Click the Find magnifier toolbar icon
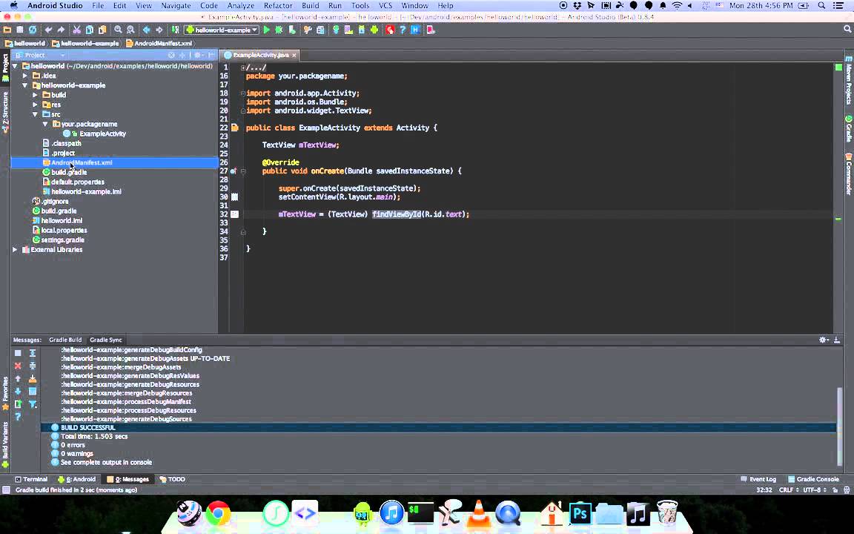854x534 pixels. [x=118, y=30]
